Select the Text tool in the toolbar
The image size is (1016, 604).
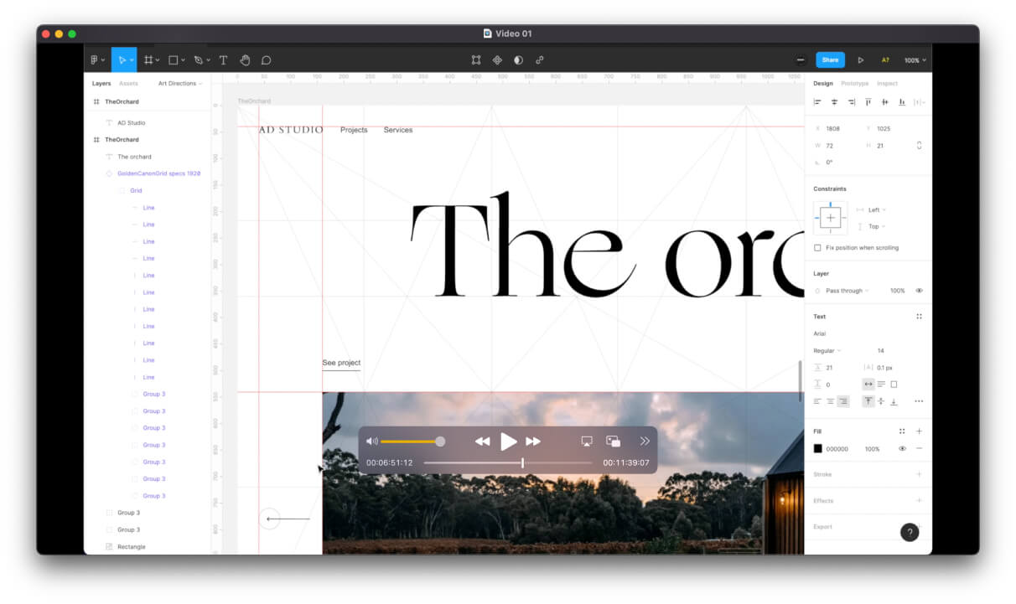pyautogui.click(x=223, y=59)
